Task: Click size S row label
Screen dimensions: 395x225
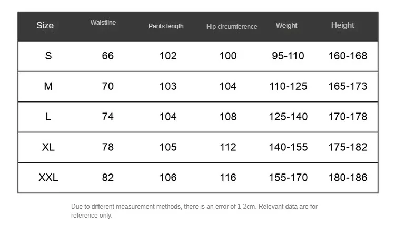Action: point(48,56)
